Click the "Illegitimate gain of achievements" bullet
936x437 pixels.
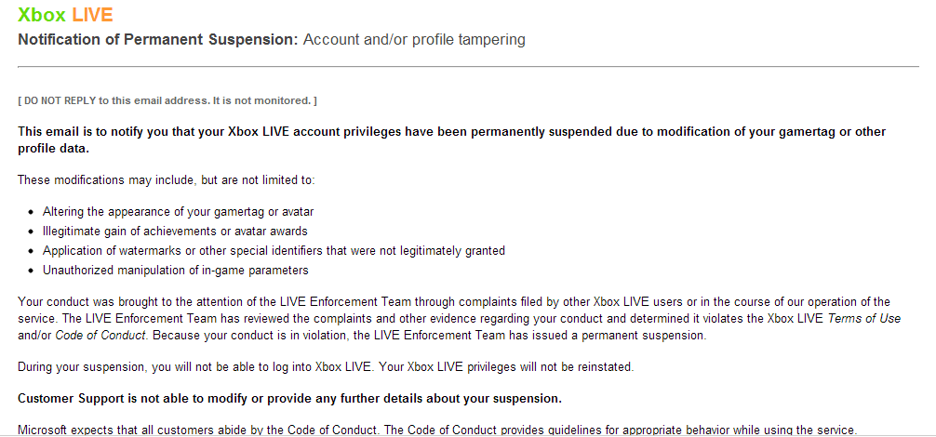(175, 231)
